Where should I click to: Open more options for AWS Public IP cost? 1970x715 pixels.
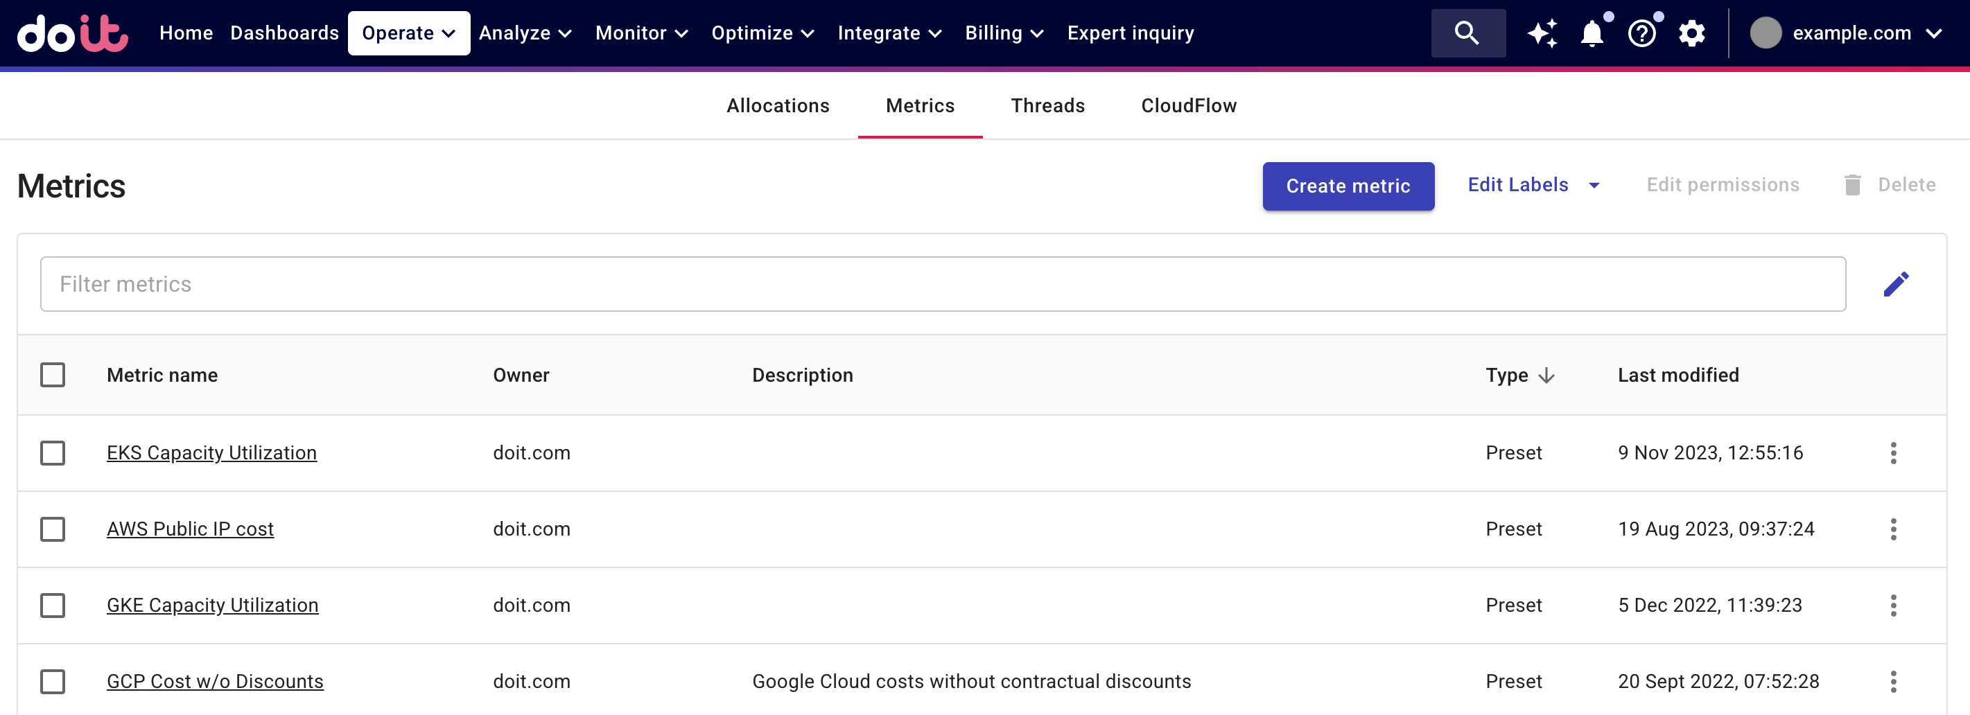tap(1893, 529)
